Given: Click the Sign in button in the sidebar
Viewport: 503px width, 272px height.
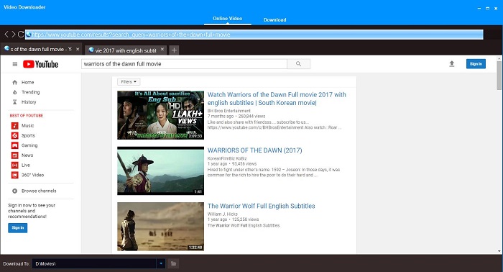Looking at the screenshot, I should pos(18,227).
